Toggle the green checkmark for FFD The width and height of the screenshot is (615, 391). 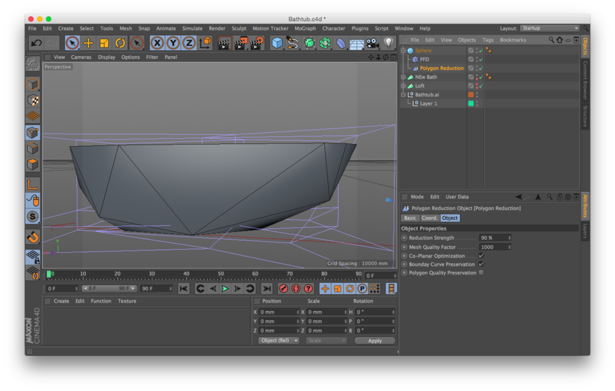(481, 59)
